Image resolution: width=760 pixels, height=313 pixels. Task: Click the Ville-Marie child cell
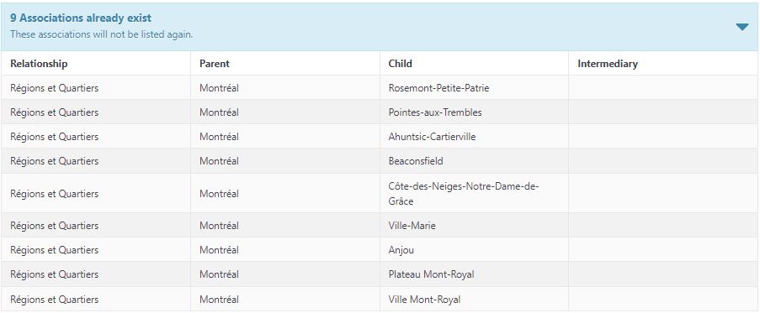474,225
